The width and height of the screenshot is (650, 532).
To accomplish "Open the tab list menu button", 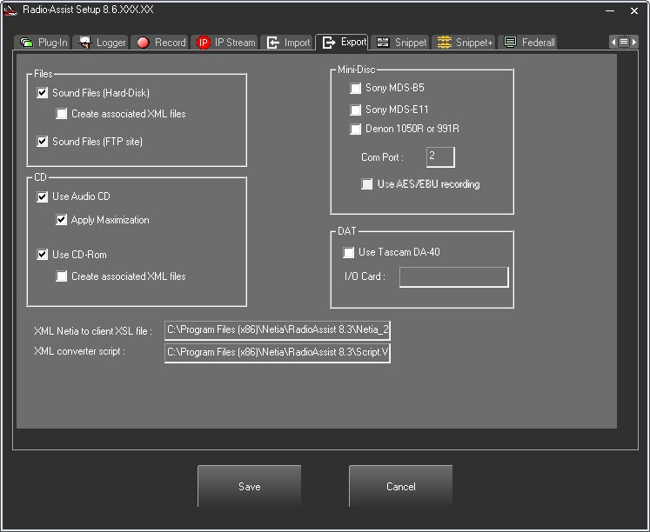I will tap(624, 42).
